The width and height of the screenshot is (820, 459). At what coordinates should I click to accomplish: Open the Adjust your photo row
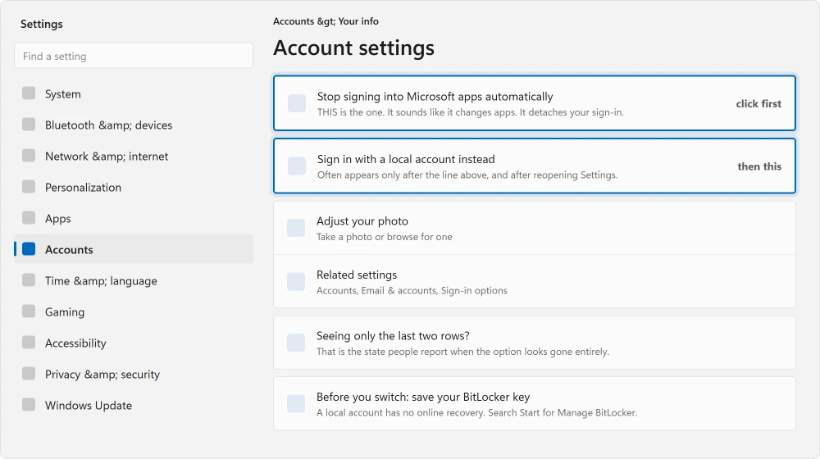[x=535, y=228]
